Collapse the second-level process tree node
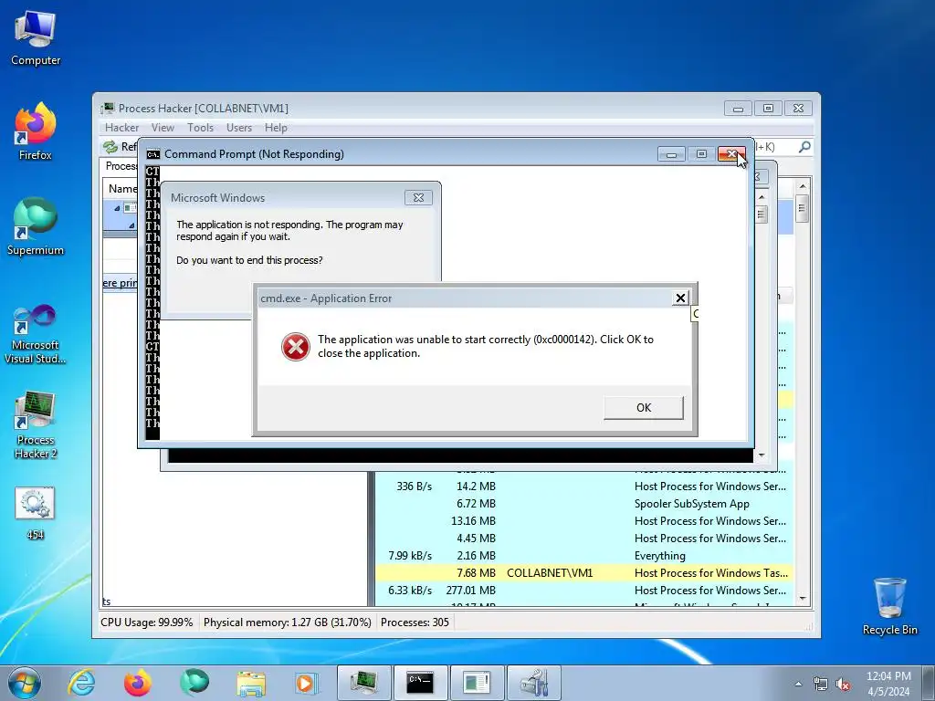The width and height of the screenshot is (935, 701). click(x=131, y=225)
